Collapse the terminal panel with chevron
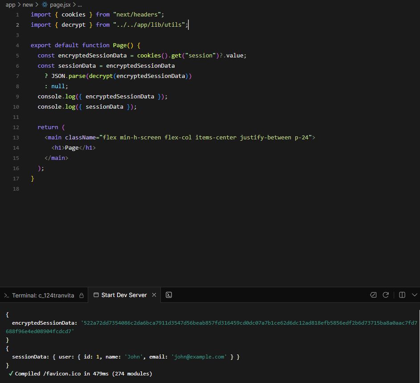 tap(414, 295)
